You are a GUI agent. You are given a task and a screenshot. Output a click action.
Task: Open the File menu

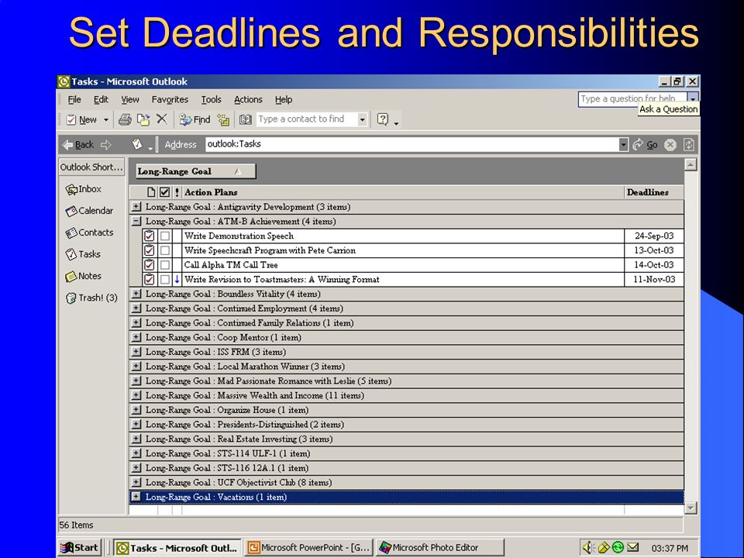tap(74, 100)
